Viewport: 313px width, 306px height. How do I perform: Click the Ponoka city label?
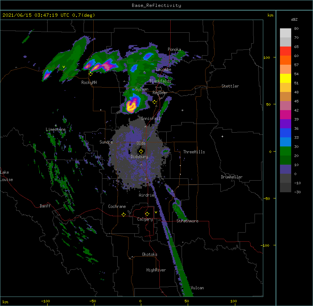click(174, 49)
